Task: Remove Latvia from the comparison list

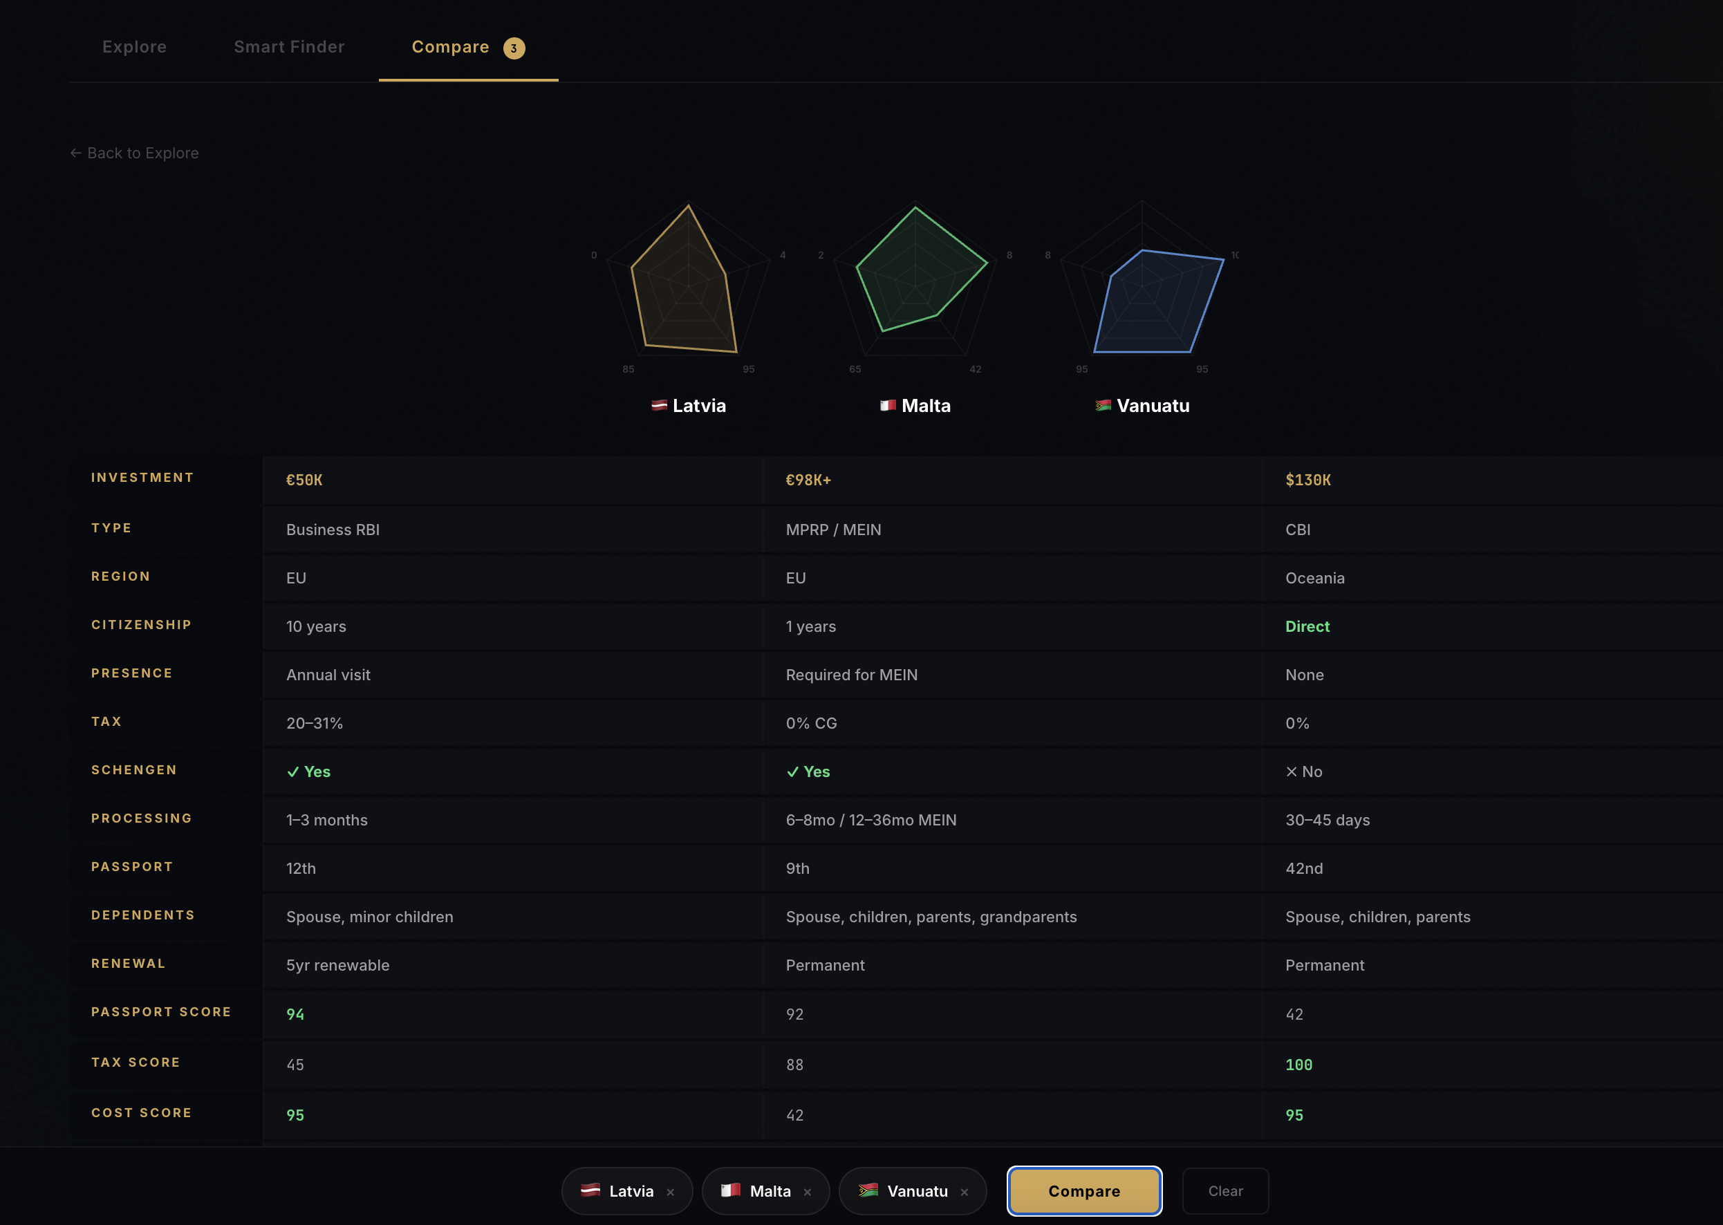Action: [670, 1191]
